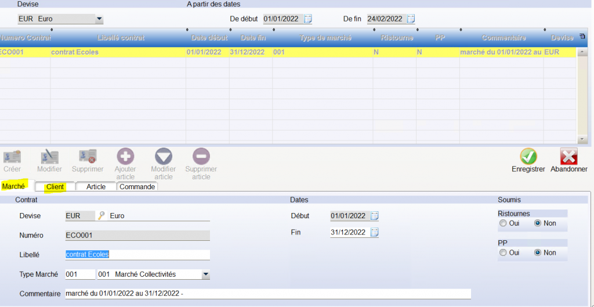
Task: Select Oui for PP
Action: point(503,252)
